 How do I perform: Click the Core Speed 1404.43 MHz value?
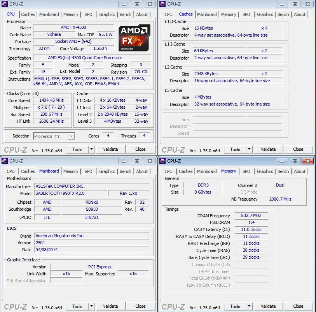(51, 100)
